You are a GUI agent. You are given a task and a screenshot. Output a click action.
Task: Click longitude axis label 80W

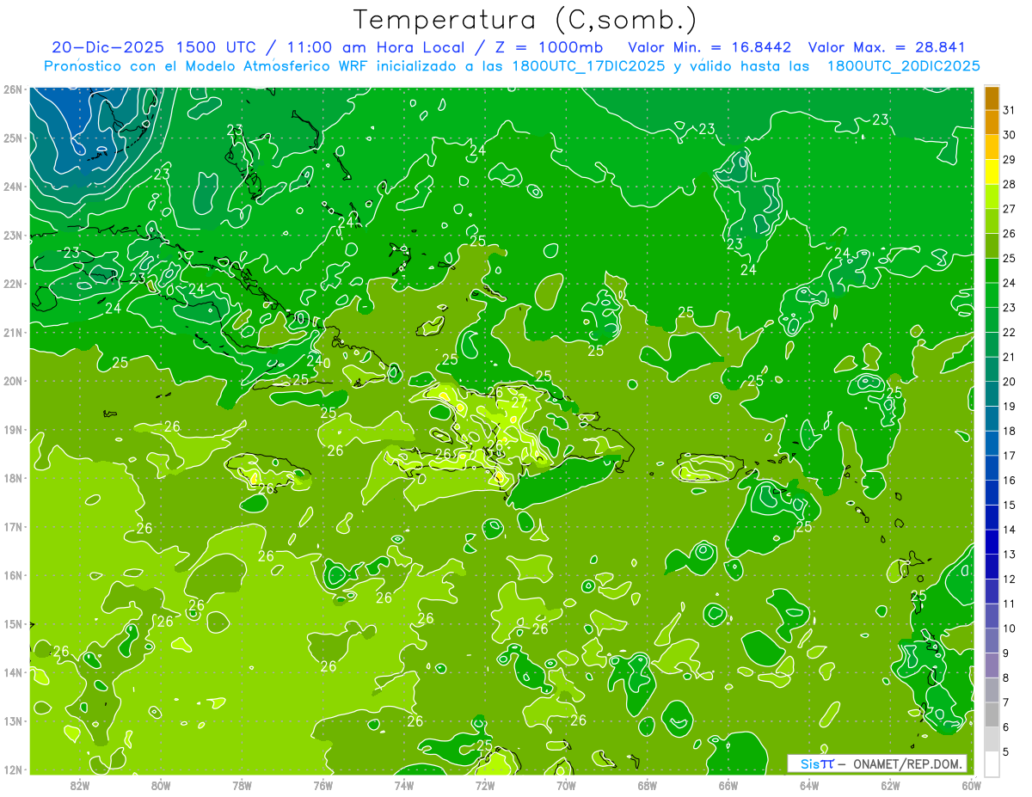[x=160, y=786]
